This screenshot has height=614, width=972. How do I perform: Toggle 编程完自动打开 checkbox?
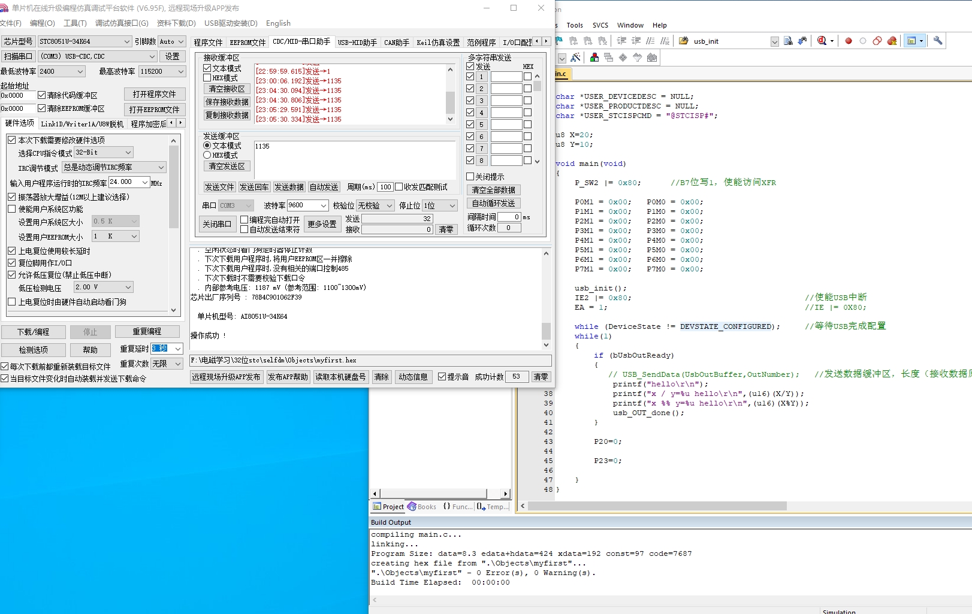pos(244,220)
